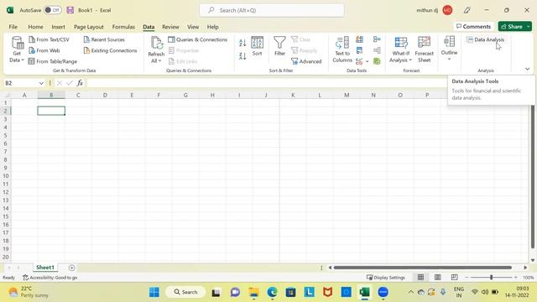The image size is (537, 302).
Task: Open Queries & Connections pane
Action: click(198, 39)
